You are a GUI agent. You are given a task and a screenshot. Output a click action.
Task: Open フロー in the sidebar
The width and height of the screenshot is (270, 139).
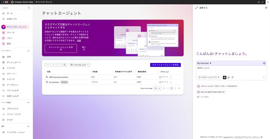coord(10,38)
